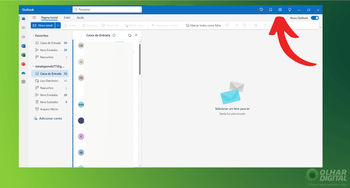Open the notifications bell
350x188 pixels.
coord(271,10)
